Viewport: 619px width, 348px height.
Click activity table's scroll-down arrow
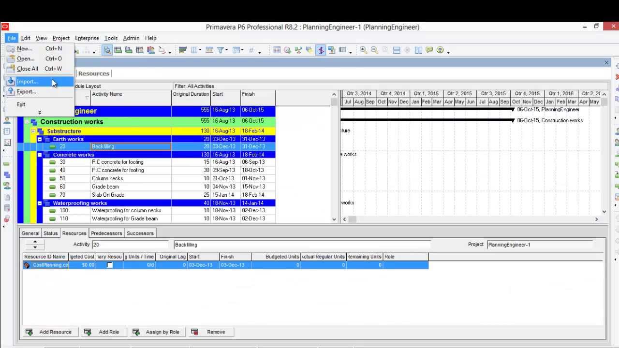[x=334, y=219]
